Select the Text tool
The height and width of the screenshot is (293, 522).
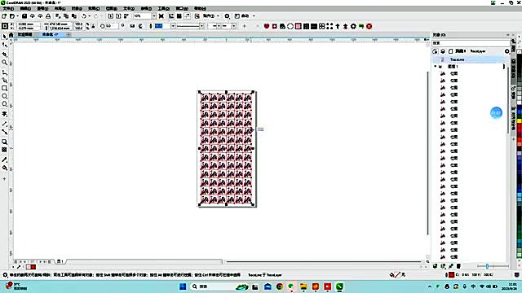(4, 114)
